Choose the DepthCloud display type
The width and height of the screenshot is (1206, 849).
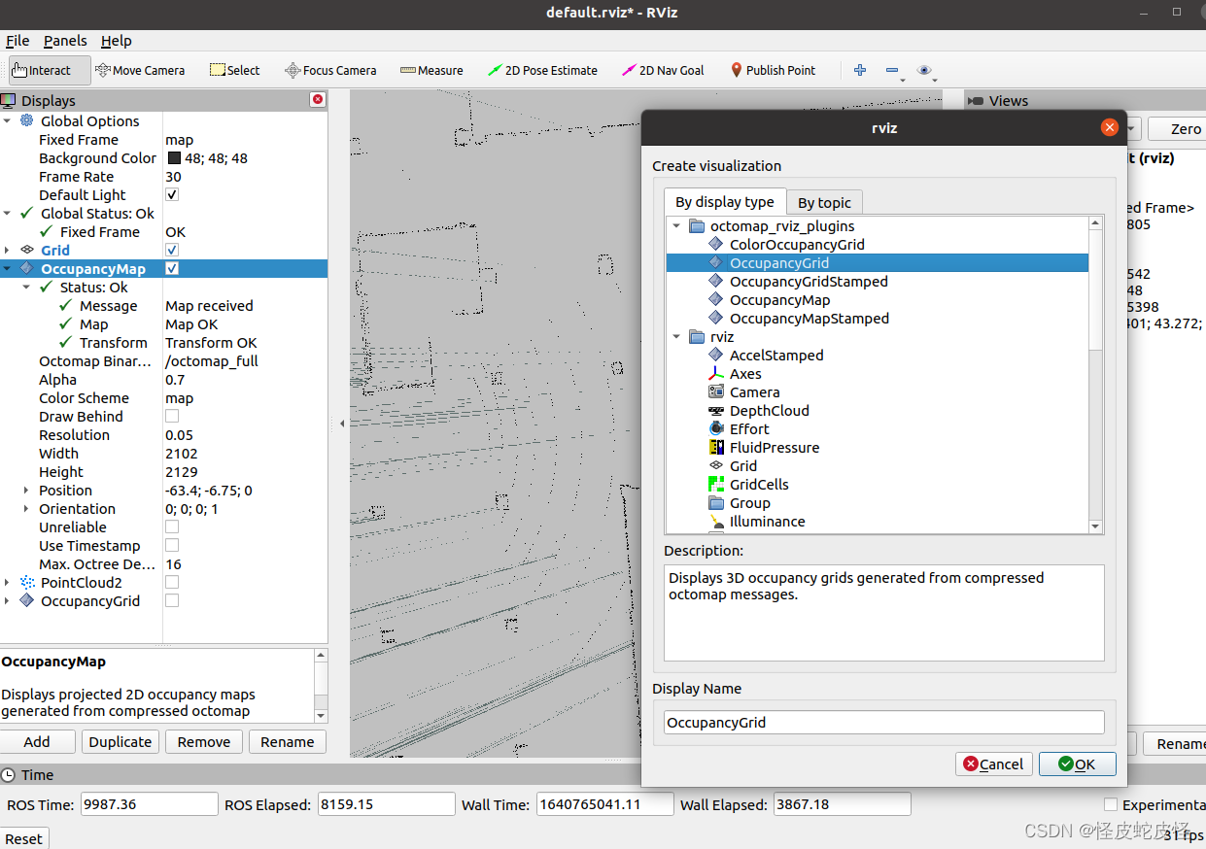[769, 411]
